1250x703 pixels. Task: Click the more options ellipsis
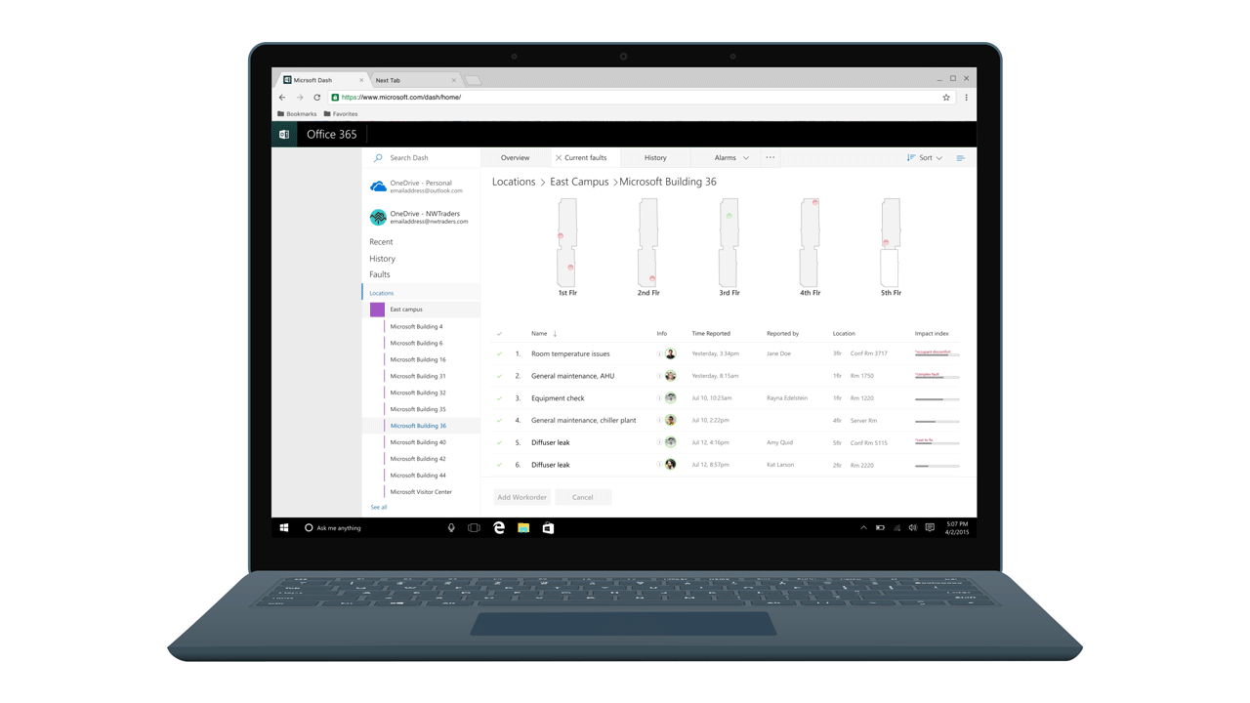pos(771,157)
